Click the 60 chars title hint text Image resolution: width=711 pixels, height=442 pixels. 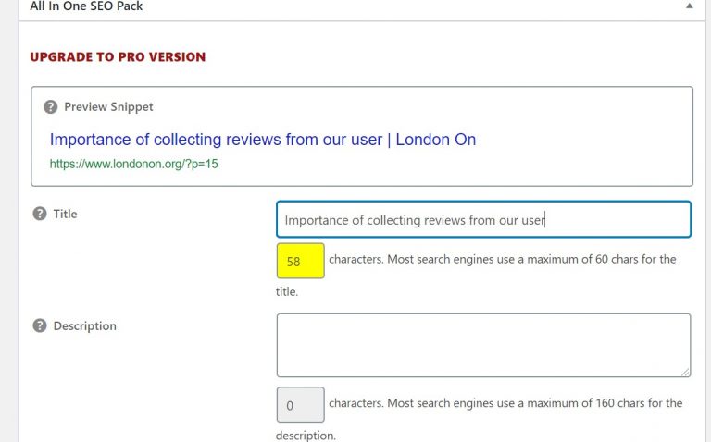click(503, 260)
